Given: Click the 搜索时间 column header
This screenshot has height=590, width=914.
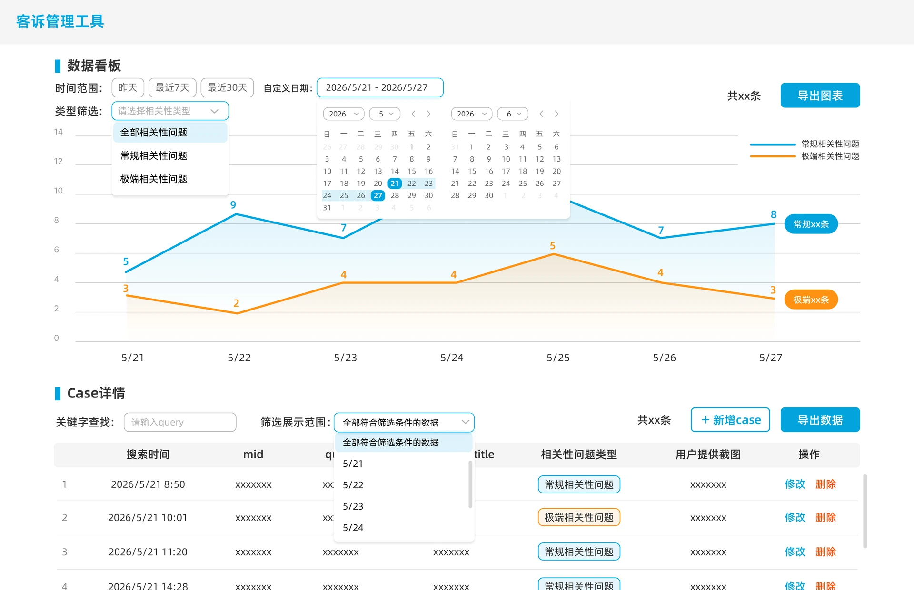Looking at the screenshot, I should coord(148,455).
